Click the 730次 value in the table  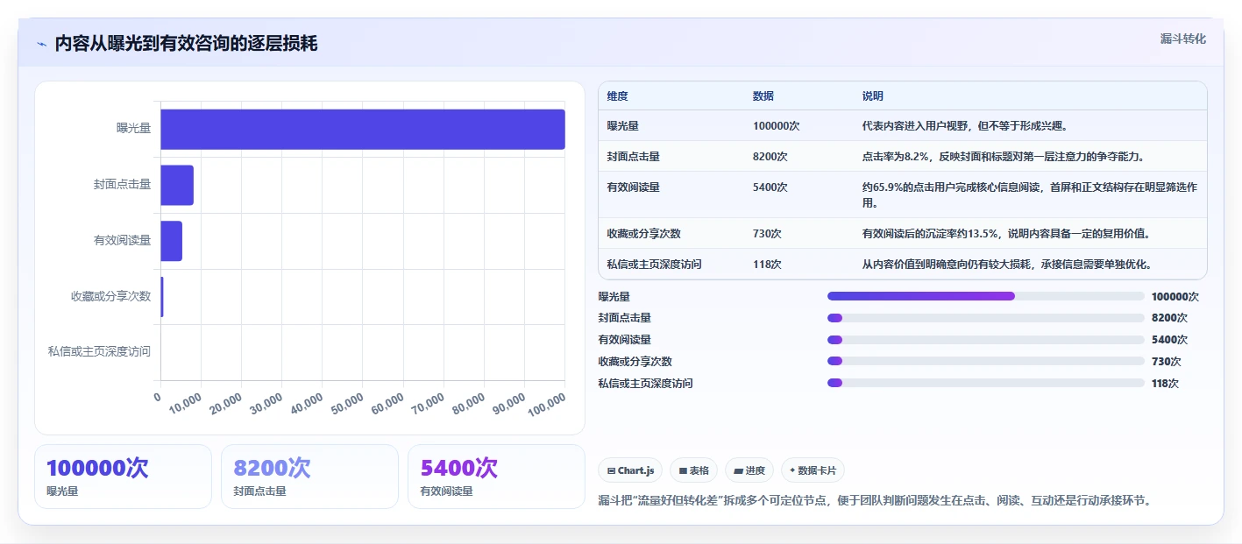(x=767, y=234)
